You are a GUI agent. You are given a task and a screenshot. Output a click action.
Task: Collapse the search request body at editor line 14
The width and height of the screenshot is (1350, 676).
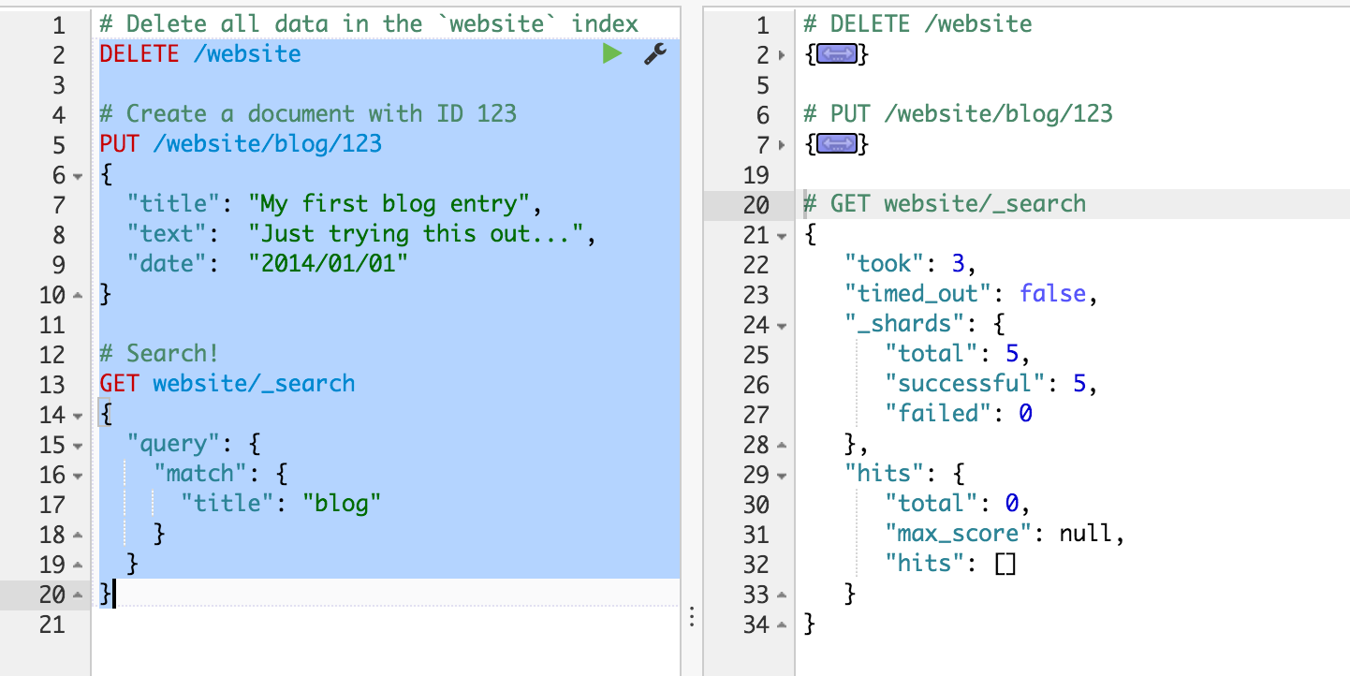(78, 415)
